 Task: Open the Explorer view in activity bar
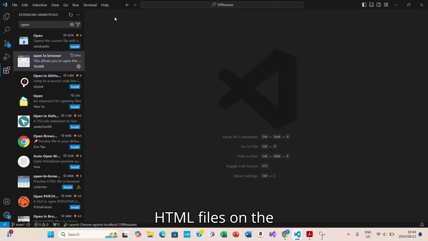click(7, 16)
